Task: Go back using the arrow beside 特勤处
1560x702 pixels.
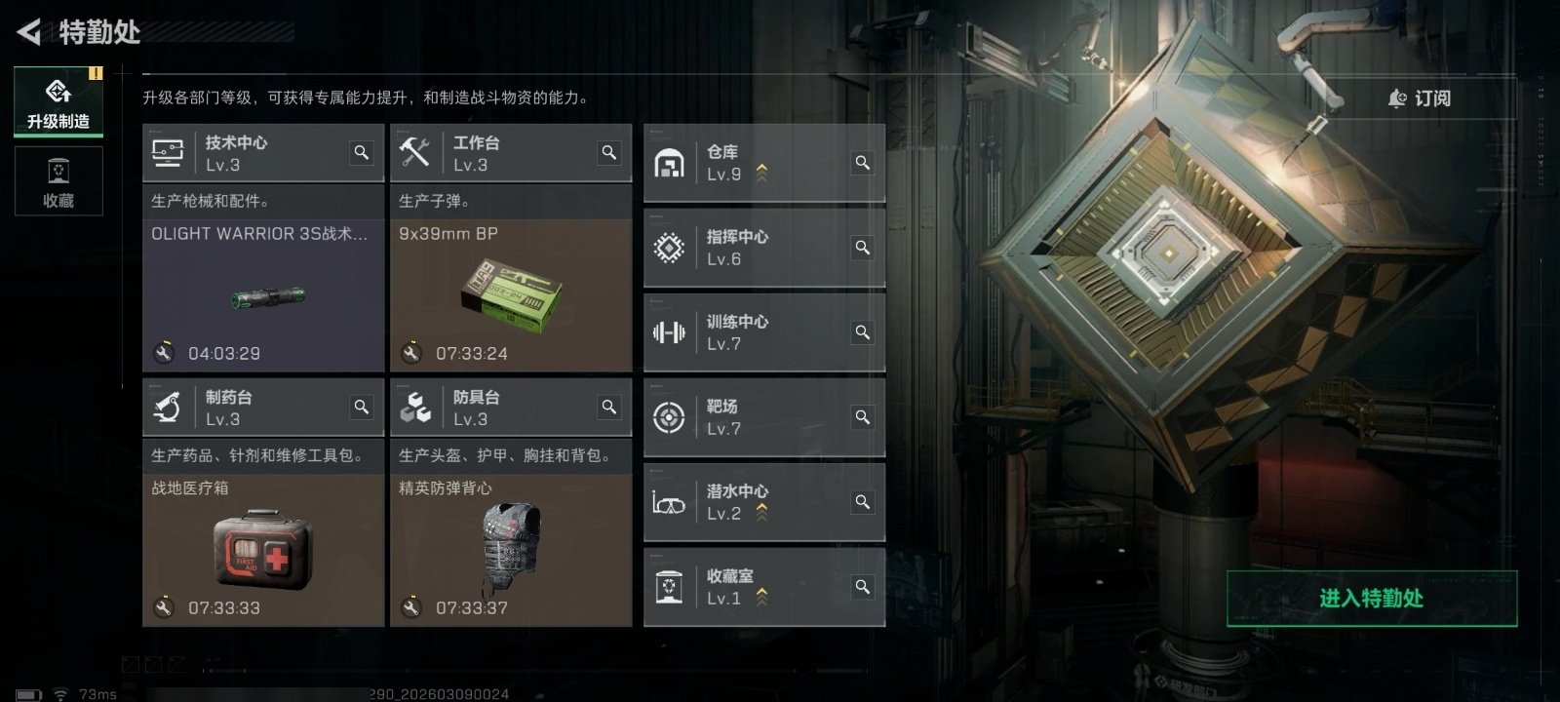Action: pos(29,32)
